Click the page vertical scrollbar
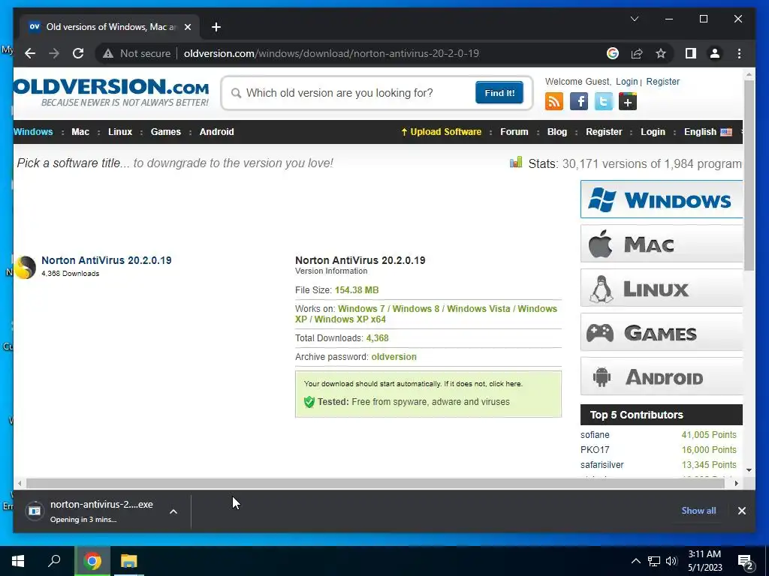Image resolution: width=769 pixels, height=576 pixels. pyautogui.click(x=749, y=175)
